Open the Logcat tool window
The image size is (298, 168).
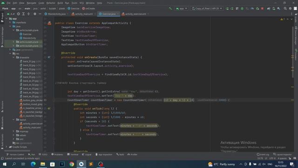tap(87, 154)
